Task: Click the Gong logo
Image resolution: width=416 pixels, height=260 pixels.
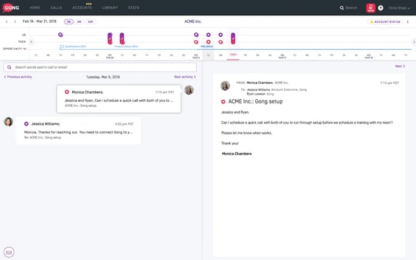Action: point(11,8)
